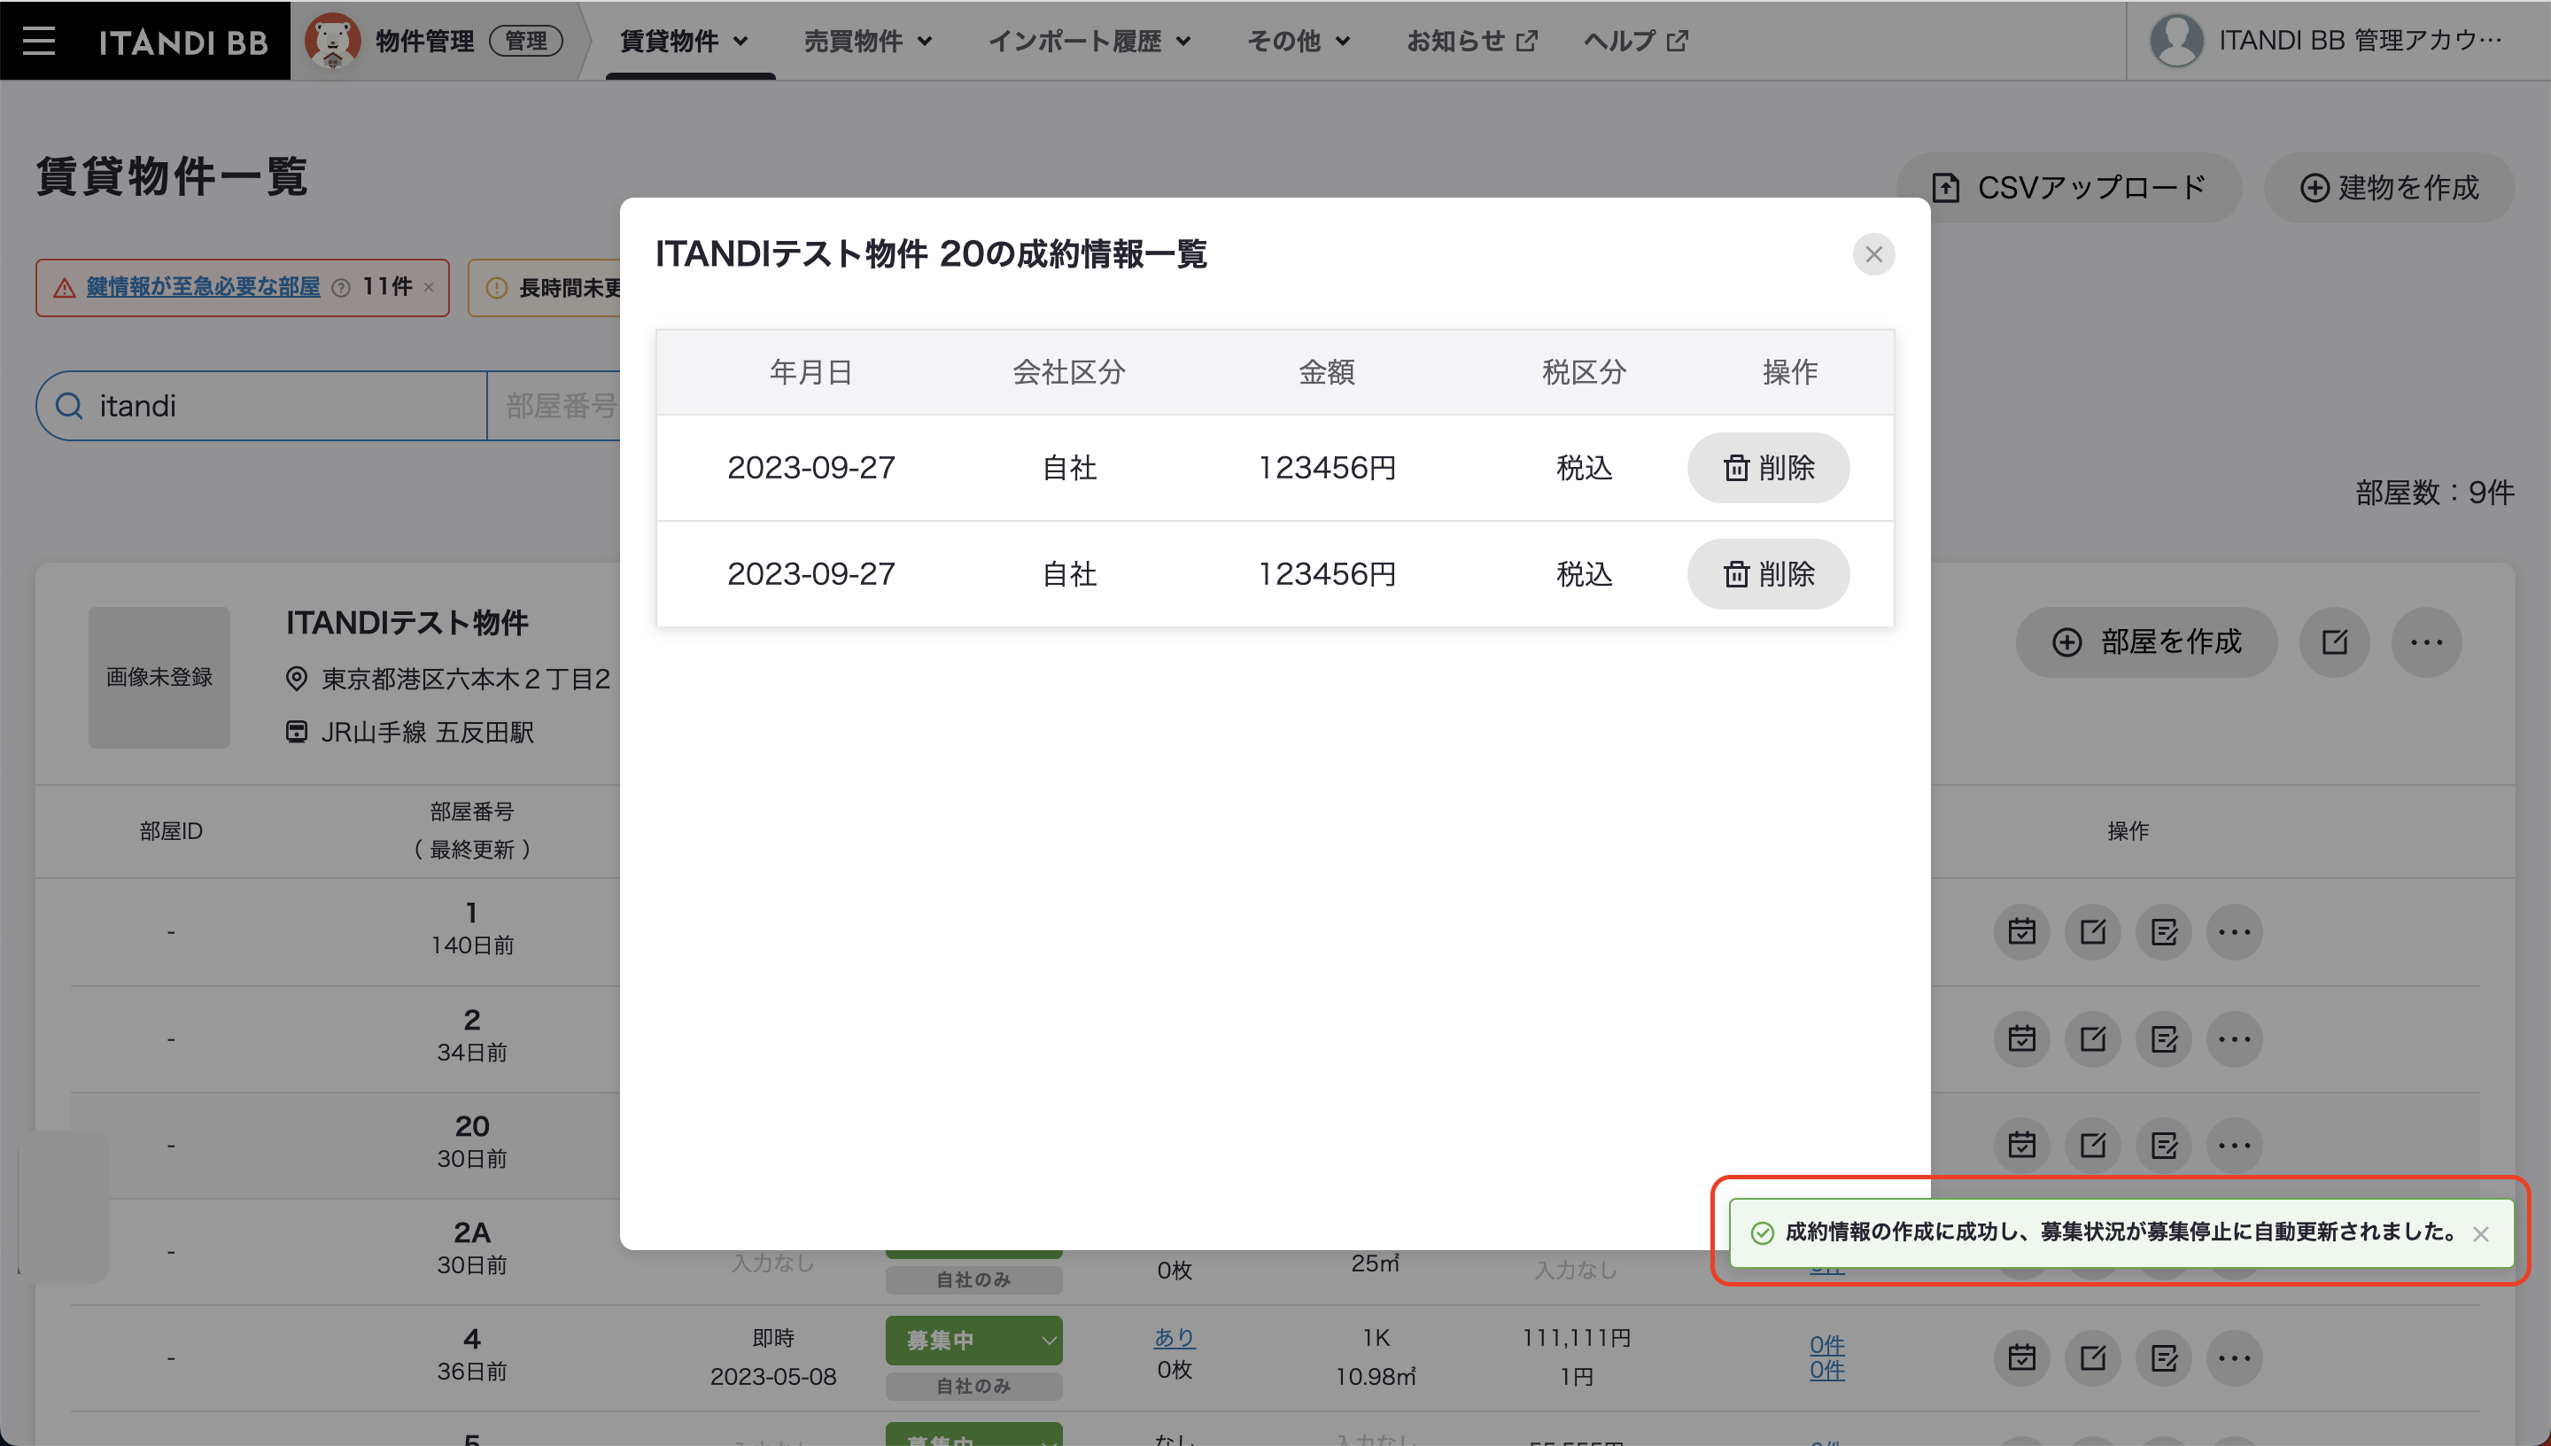The image size is (2551, 1446).
Task: Click edit icon for room 20
Action: coord(2092,1146)
